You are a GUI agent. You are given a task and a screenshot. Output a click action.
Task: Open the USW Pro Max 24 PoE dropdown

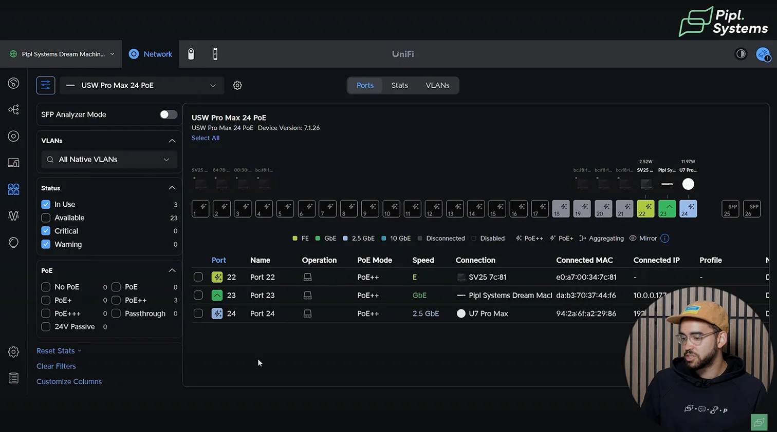(142, 85)
